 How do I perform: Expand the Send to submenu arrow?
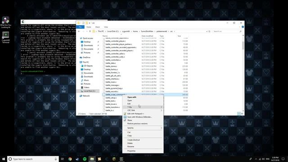161,128
